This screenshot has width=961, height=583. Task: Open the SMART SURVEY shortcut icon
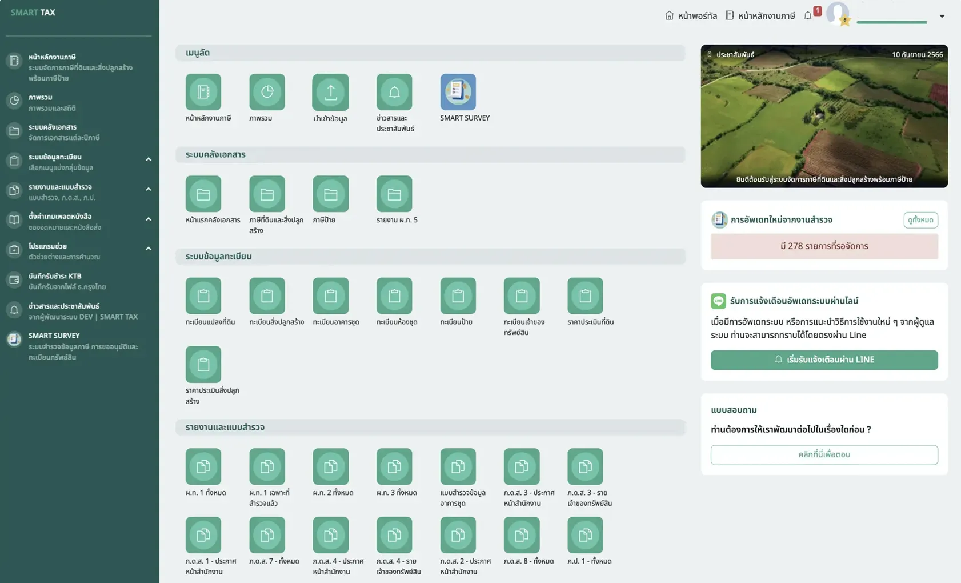tap(458, 92)
